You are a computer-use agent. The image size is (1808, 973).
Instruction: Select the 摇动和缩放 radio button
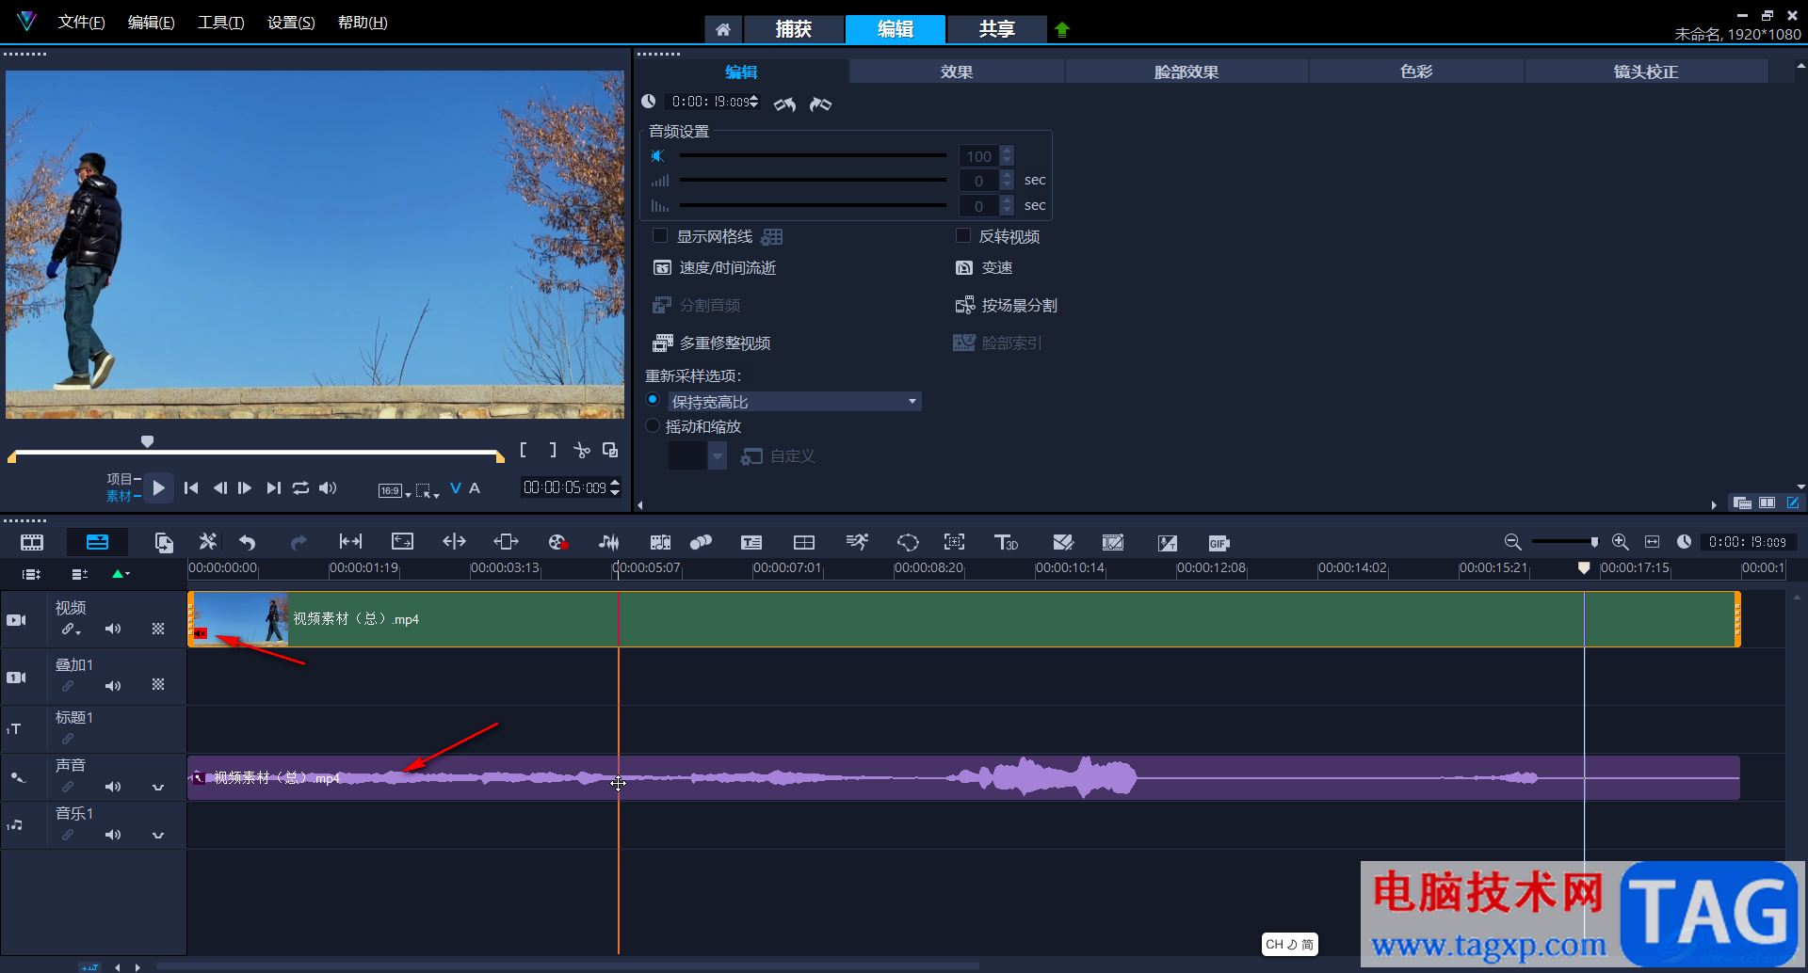[653, 426]
